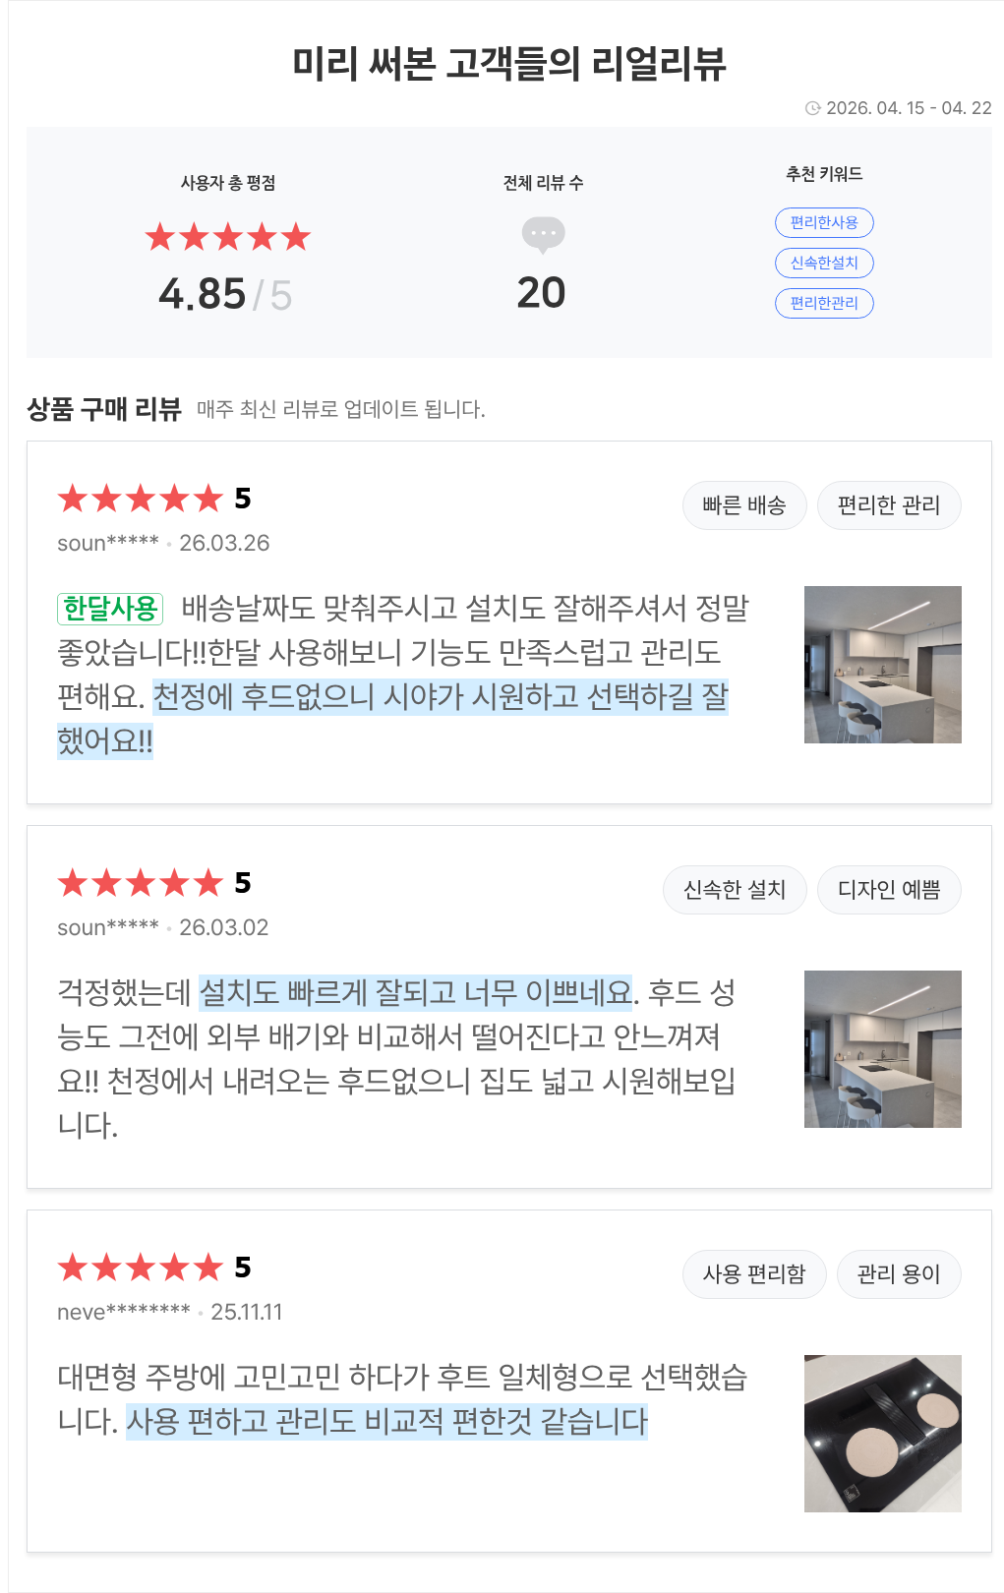Click the overall five-star rating icons

coord(227,237)
